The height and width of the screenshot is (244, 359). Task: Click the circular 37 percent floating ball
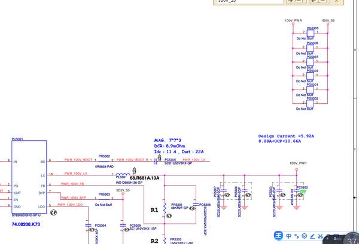[x=352, y=239]
